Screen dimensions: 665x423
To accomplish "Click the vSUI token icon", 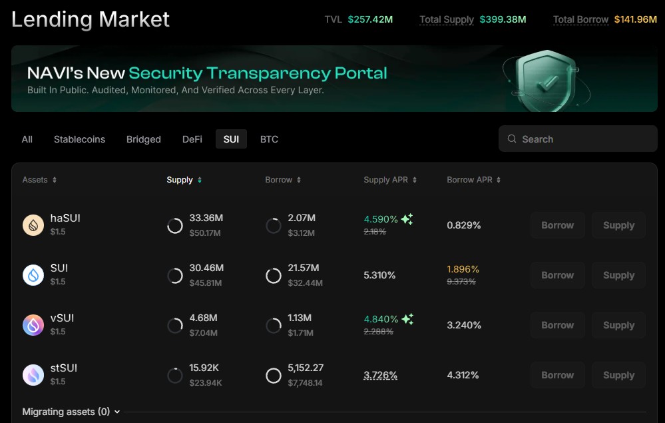I will tap(33, 325).
